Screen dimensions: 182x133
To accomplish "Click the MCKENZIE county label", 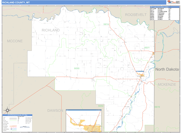I will click(x=167, y=84).
